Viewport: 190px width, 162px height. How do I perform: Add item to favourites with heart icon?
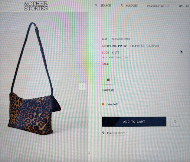coord(175,121)
